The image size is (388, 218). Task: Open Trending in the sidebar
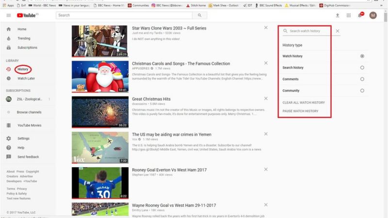pyautogui.click(x=24, y=38)
